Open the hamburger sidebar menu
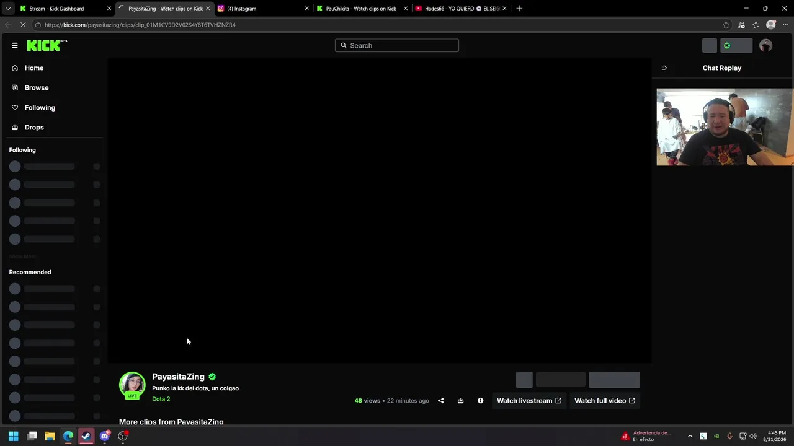The image size is (794, 446). coord(15,45)
